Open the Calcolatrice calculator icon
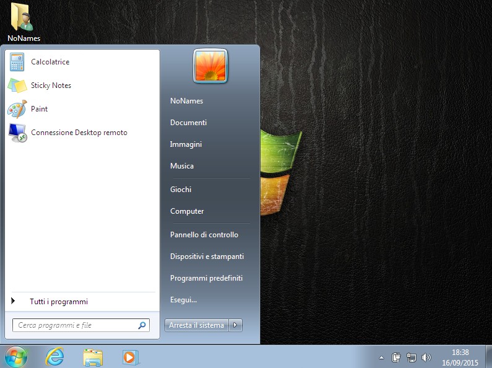This screenshot has width=492, height=368. point(17,62)
